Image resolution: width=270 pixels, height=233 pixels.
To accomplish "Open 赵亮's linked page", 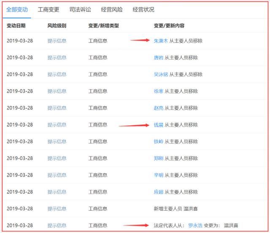I will click(158, 108).
